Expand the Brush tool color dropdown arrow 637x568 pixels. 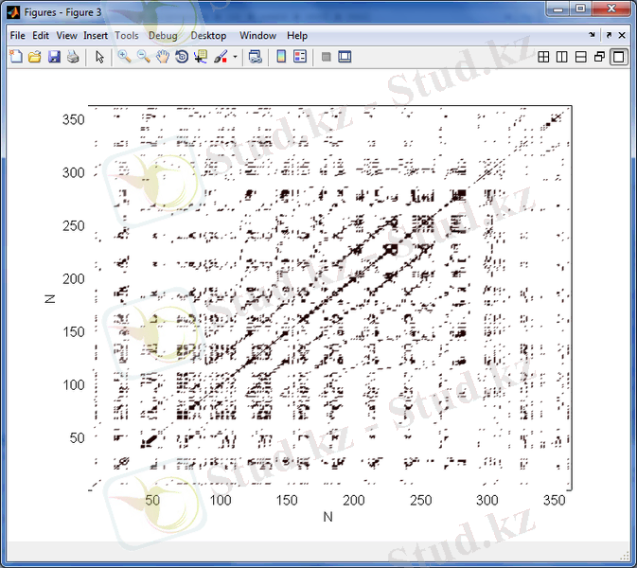pos(235,57)
